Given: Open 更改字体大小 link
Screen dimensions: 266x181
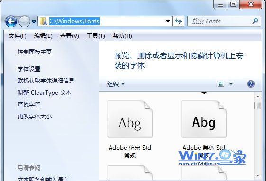Looking at the screenshot, I should [x=35, y=117].
